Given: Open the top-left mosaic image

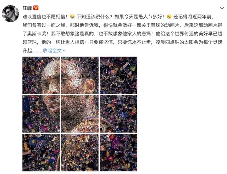Looking at the screenshot, I should [x=41, y=75].
